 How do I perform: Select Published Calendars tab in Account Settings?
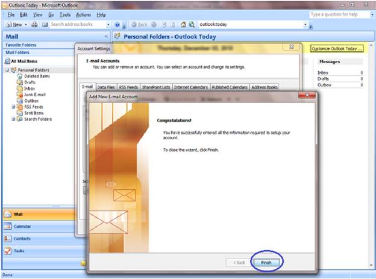tap(230, 87)
